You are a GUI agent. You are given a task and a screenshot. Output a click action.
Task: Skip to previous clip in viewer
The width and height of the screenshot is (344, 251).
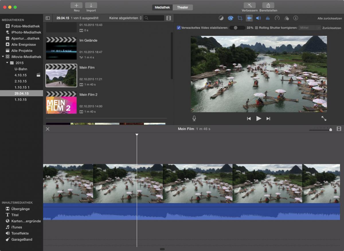249,119
